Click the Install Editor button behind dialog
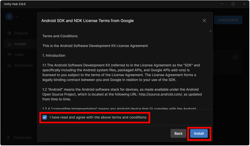The width and height of the screenshot is (250, 146). [x=228, y=20]
